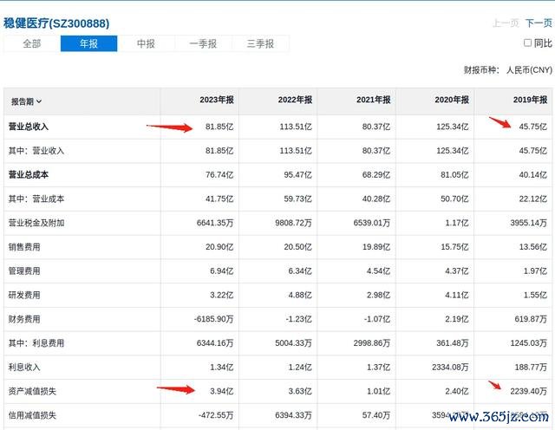
Task: Click the 稳健医疗(SZ300888) stock title
Action: point(56,23)
